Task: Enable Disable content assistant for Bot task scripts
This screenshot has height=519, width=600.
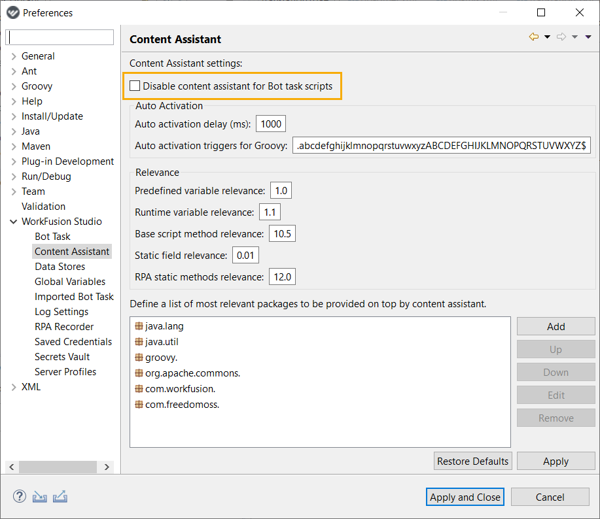Action: click(x=135, y=86)
